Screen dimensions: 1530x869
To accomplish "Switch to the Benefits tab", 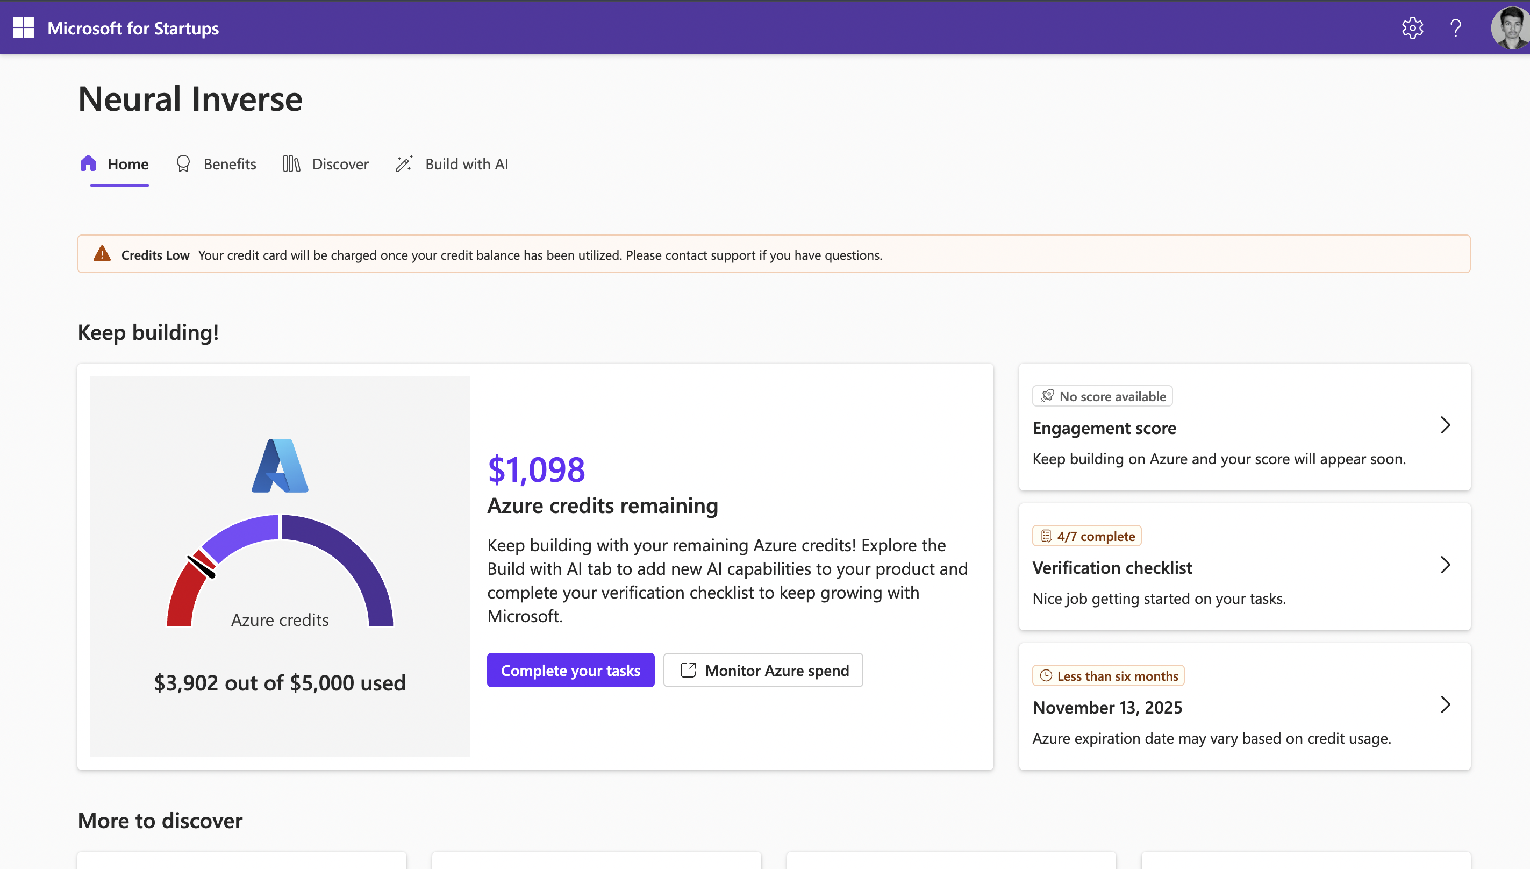I will click(217, 164).
